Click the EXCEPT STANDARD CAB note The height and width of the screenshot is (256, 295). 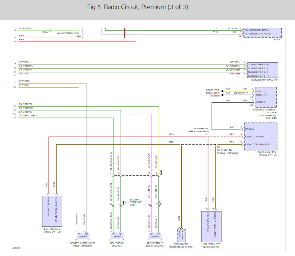pos(136,202)
